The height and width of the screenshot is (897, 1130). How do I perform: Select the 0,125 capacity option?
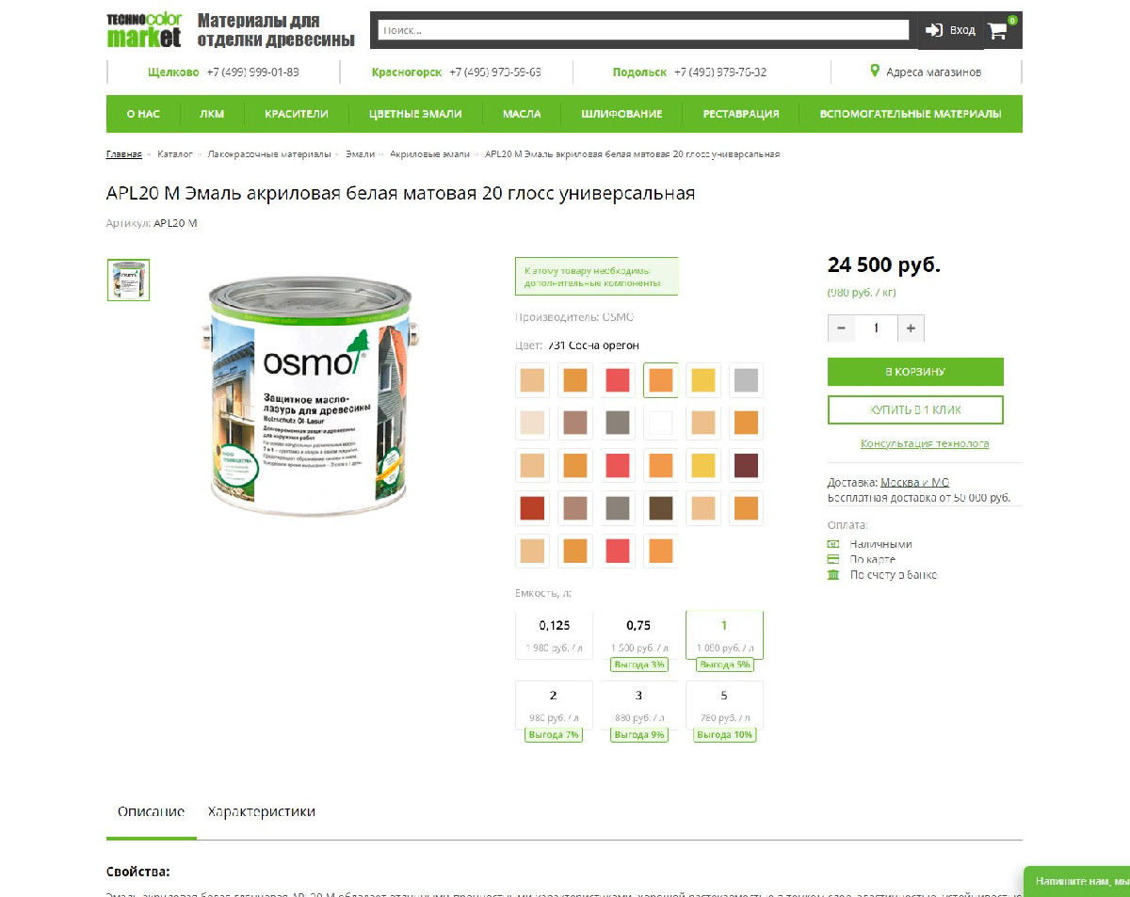point(555,635)
